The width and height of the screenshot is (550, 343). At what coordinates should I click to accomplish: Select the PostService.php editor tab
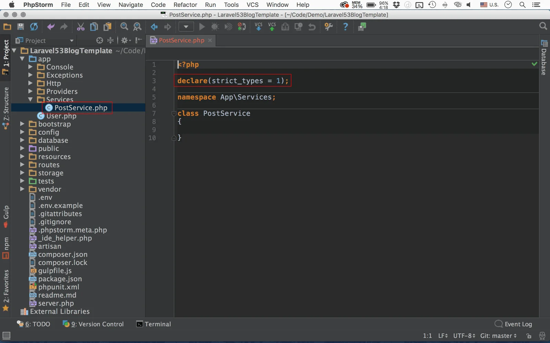click(181, 40)
